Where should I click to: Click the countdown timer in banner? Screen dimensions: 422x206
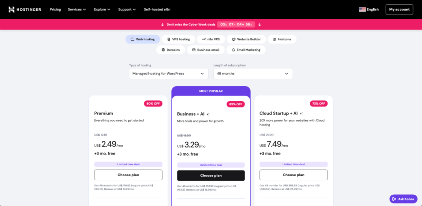pyautogui.click(x=236, y=24)
